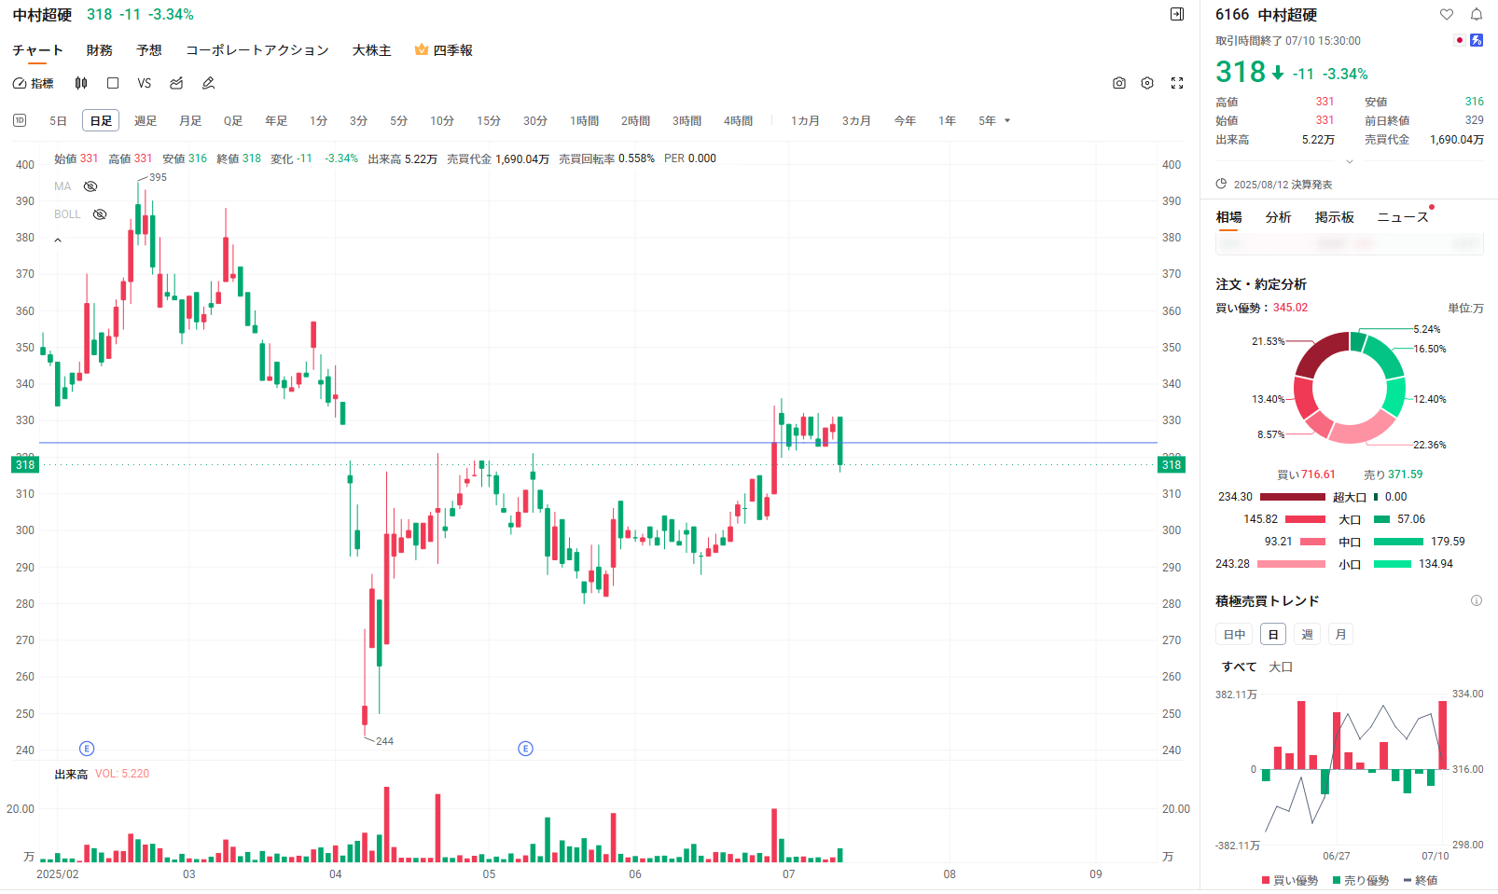
Task: Click the May earnings E marker
Action: click(526, 749)
